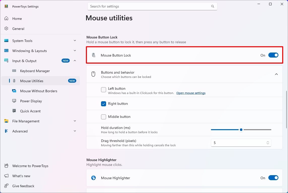Click the System Tools monitor icon
This screenshot has height=193, width=288.
point(6,40)
